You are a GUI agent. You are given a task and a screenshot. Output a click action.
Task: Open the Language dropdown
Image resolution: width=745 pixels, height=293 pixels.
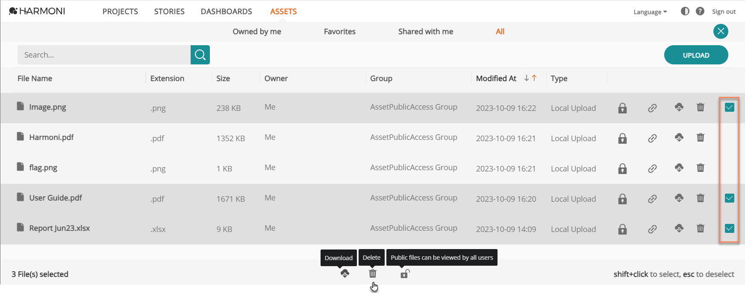650,12
